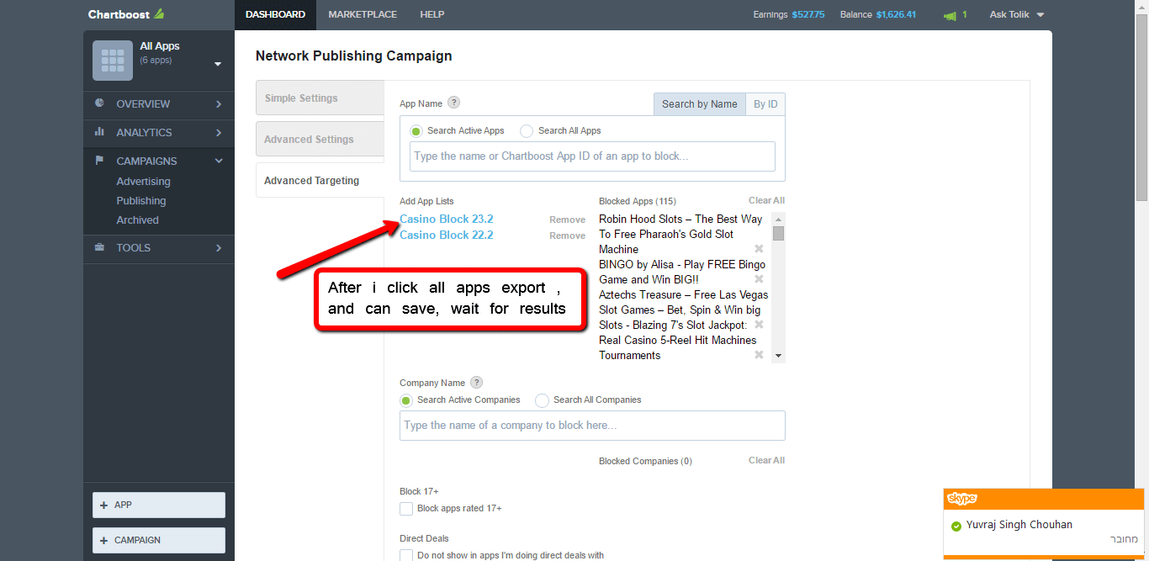Open the Ask Tolik account dropdown
Image resolution: width=1149 pixels, height=561 pixels.
coord(1016,14)
